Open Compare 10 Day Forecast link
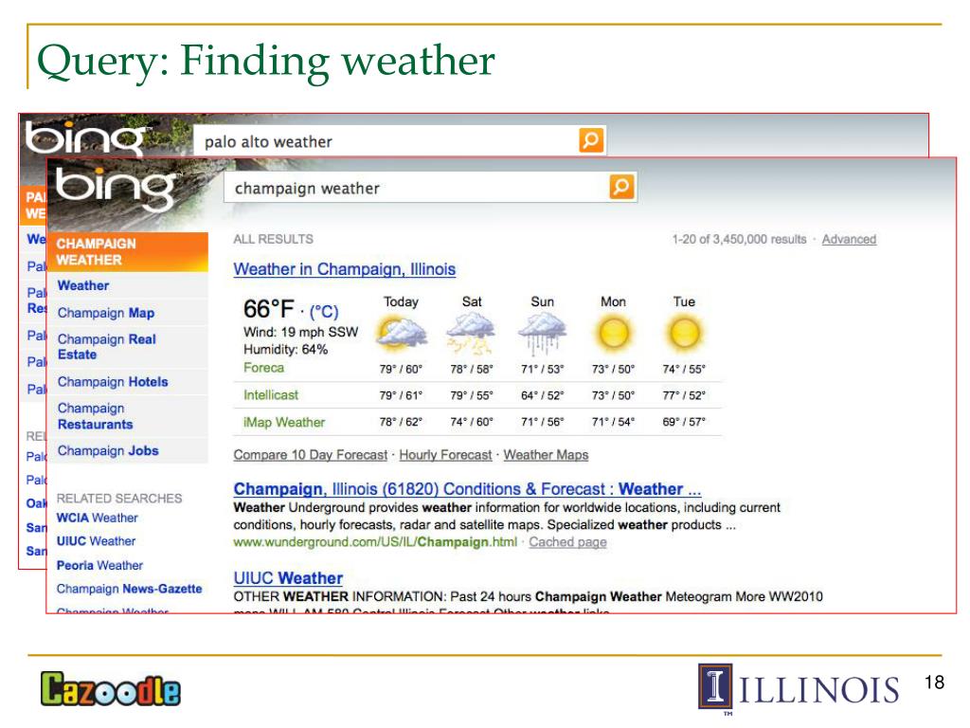This screenshot has width=970, height=728. pyautogui.click(x=311, y=455)
